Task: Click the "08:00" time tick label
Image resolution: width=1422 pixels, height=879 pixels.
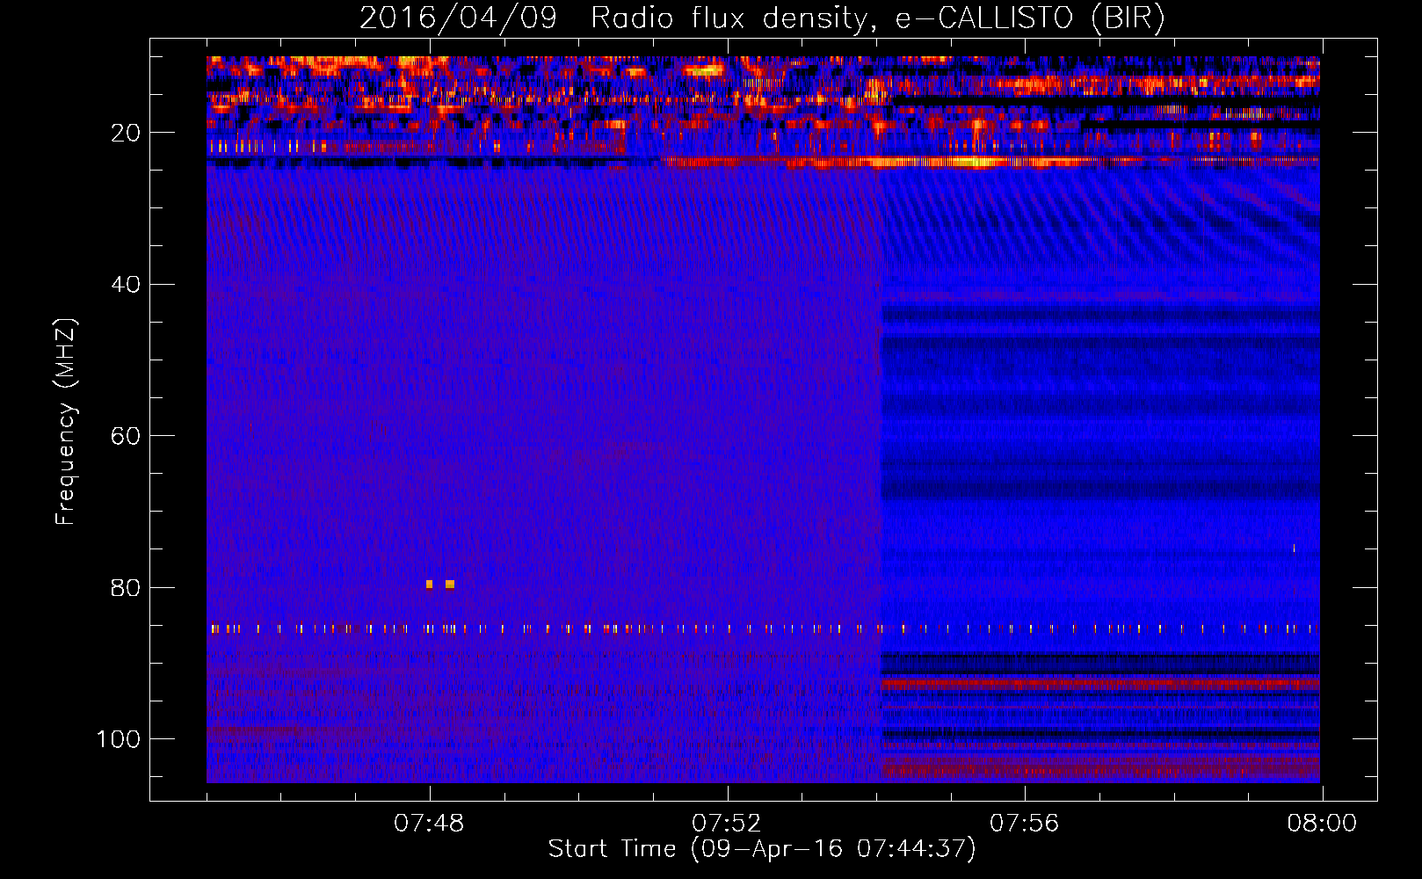Action: coord(1322,824)
